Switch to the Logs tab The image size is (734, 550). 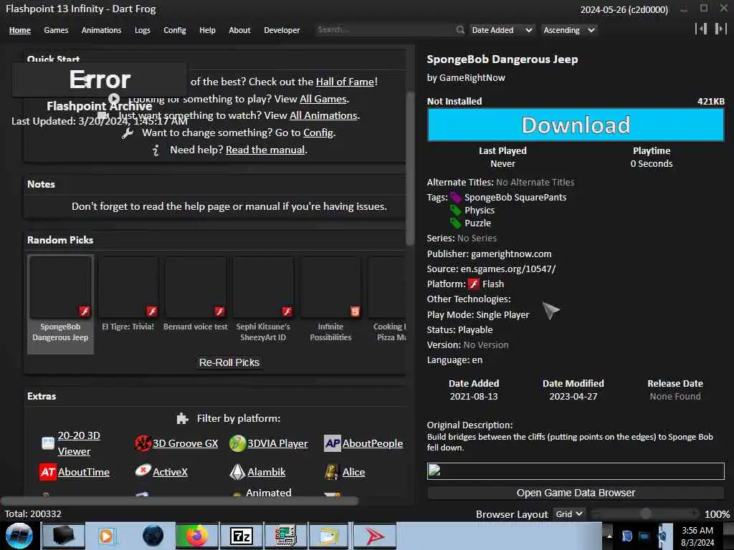coord(143,30)
